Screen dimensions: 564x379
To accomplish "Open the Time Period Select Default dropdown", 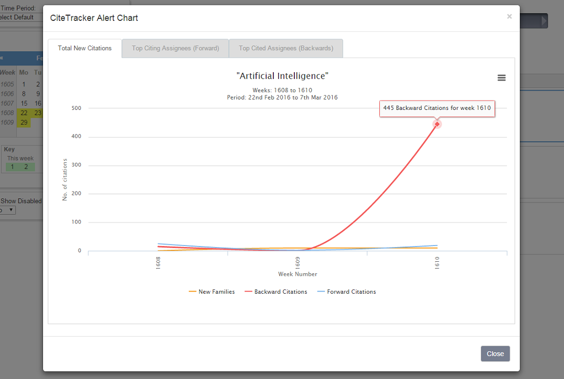I will [18, 17].
